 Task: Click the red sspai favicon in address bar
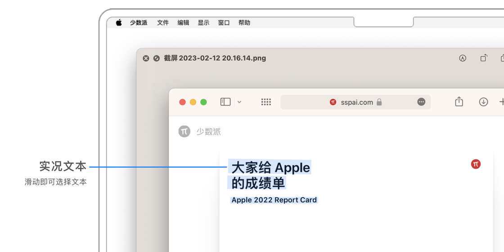[x=333, y=102]
